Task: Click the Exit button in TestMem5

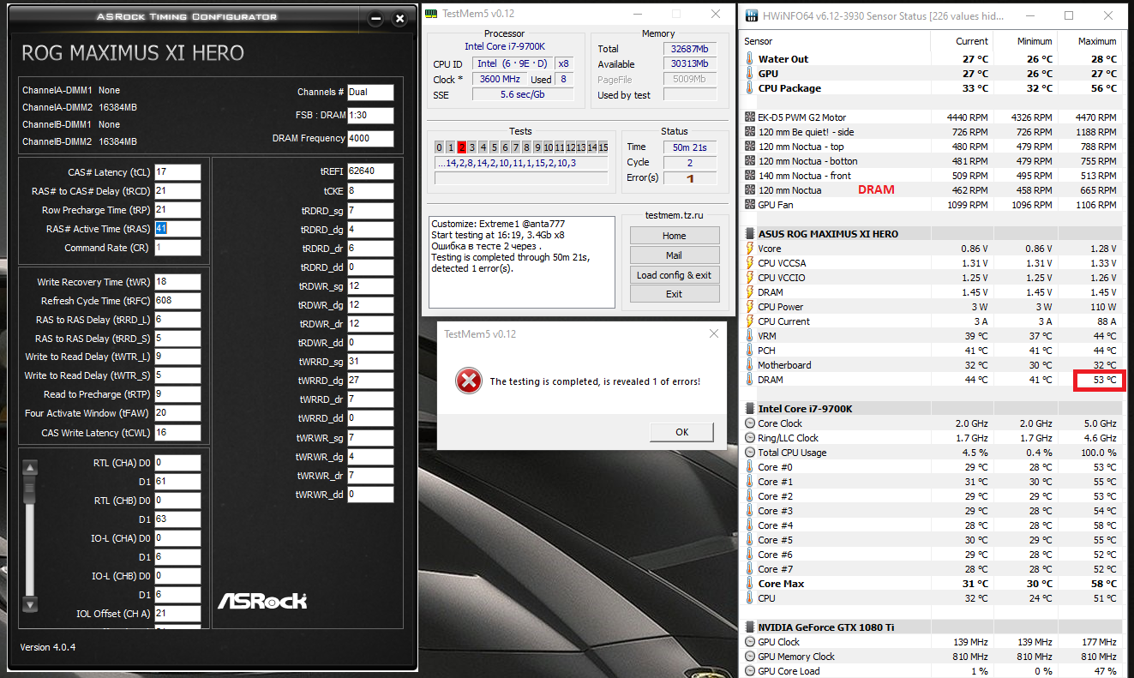Action: pos(675,294)
